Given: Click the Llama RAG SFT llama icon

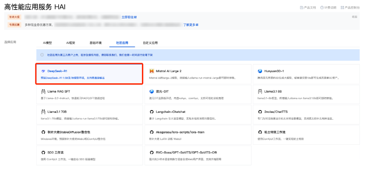Looking at the screenshot, I should (43, 91).
